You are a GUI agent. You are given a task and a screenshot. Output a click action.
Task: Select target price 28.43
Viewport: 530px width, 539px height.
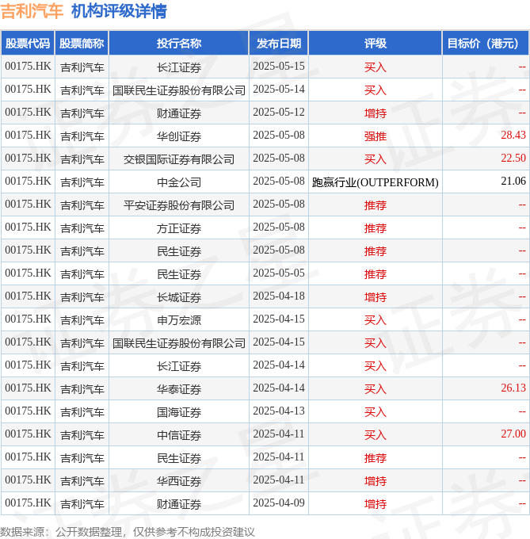513,135
